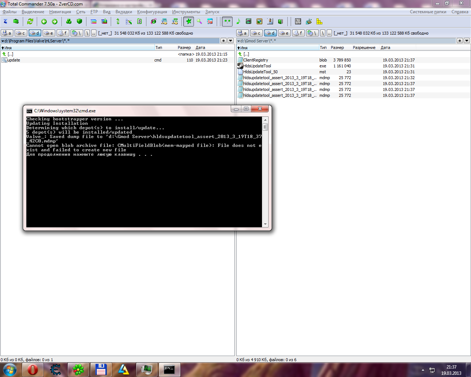The width and height of the screenshot is (471, 377).
Task: Open the Файлы menu
Action: [10, 12]
